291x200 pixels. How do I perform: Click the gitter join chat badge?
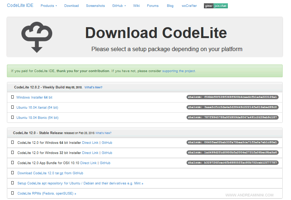tap(216, 6)
